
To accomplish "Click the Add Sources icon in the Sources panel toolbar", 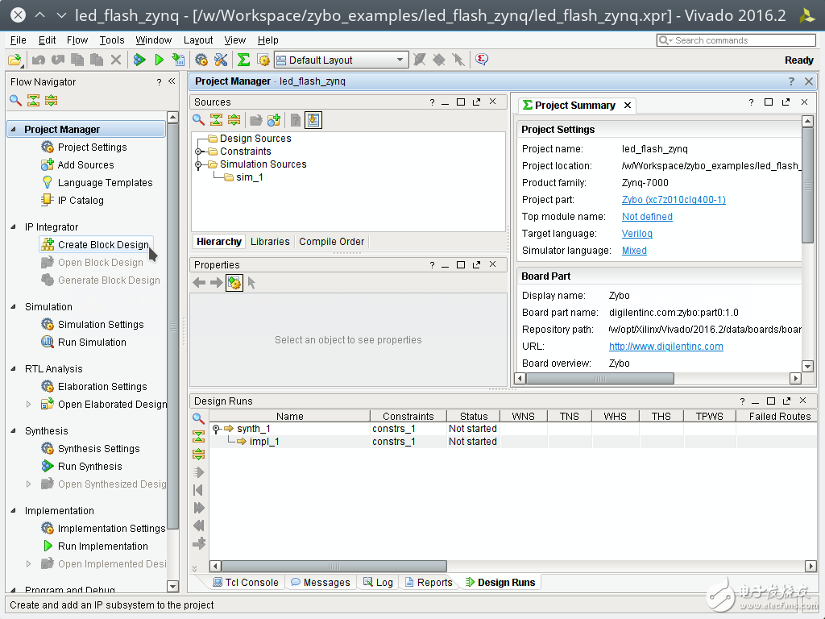I will [x=274, y=120].
